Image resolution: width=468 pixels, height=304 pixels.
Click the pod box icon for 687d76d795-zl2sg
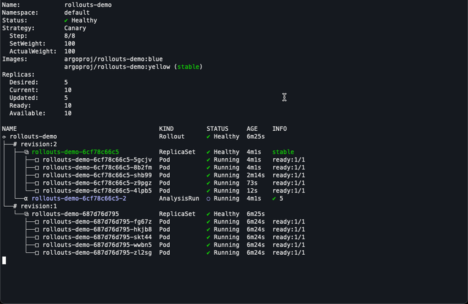[37, 253]
